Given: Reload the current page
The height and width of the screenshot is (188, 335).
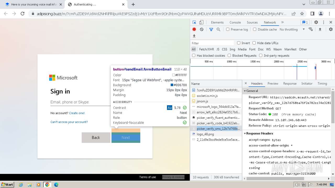Looking at the screenshot, I should [23, 14].
